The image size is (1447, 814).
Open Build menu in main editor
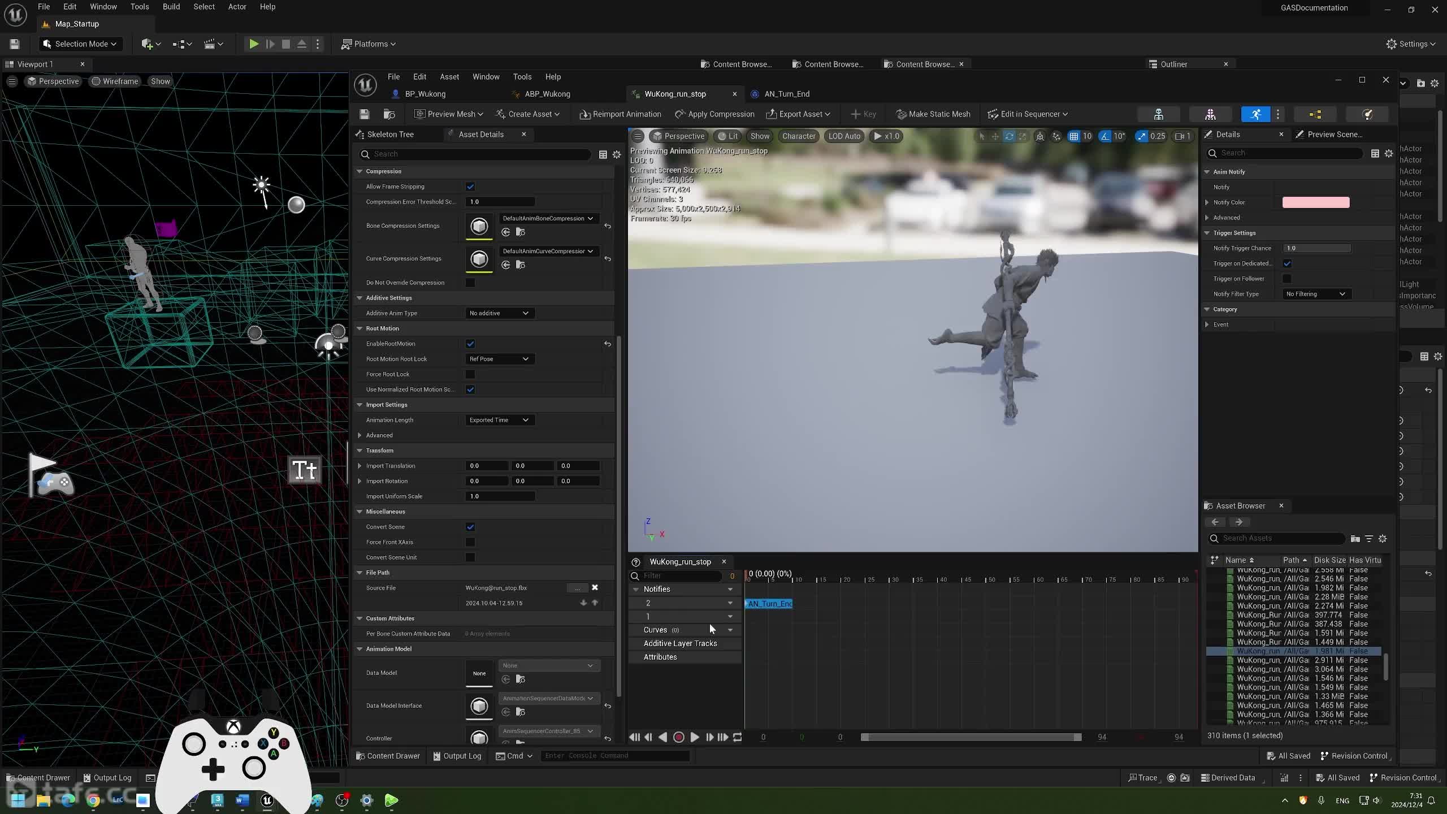tap(171, 7)
